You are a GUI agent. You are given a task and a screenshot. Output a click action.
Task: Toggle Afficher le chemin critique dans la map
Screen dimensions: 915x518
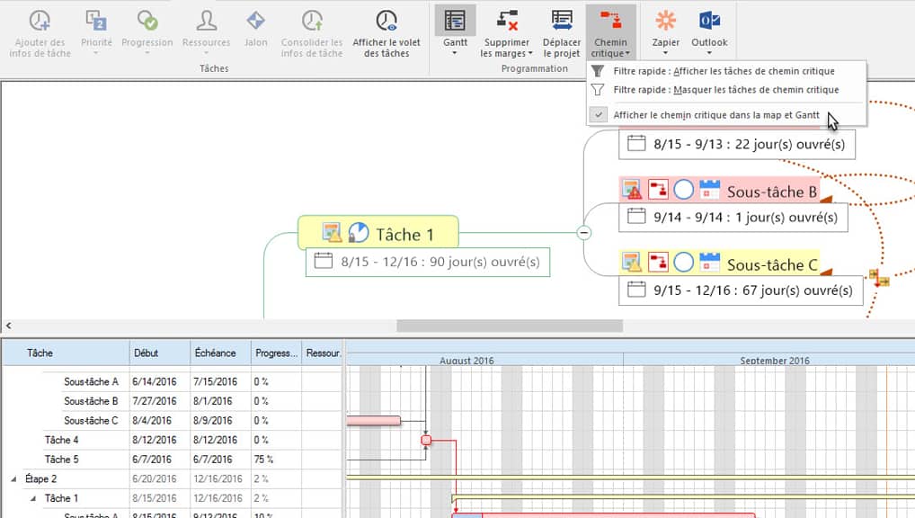[x=715, y=115]
